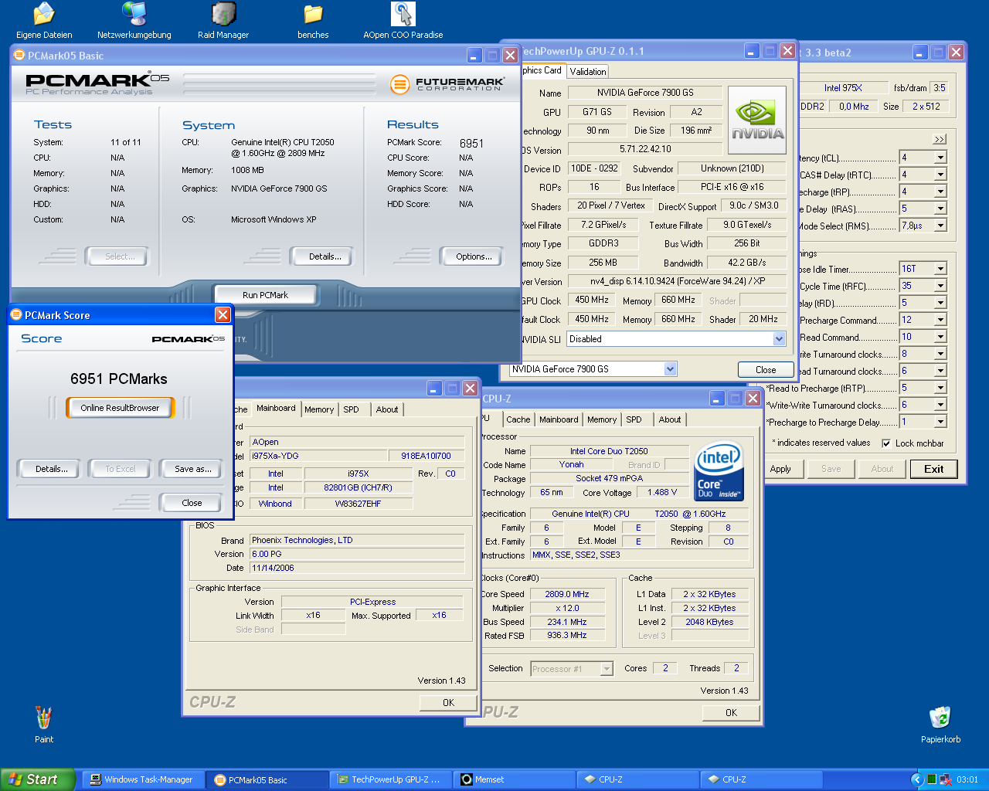Click the clock showing 03:01 in tray
The height and width of the screenshot is (791, 989).
[967, 779]
